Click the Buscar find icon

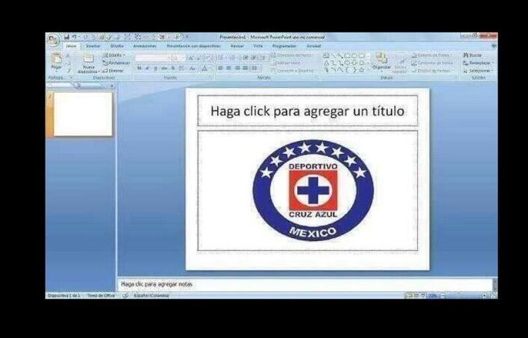click(x=473, y=55)
